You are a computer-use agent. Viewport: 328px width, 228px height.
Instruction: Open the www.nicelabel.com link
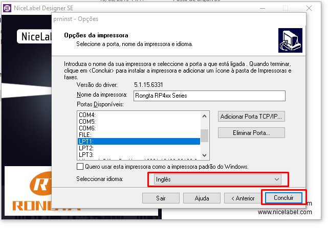pos(285,212)
